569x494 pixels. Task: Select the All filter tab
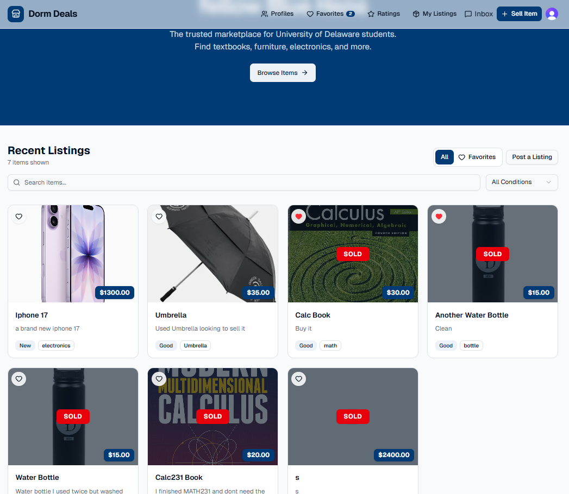tap(445, 157)
